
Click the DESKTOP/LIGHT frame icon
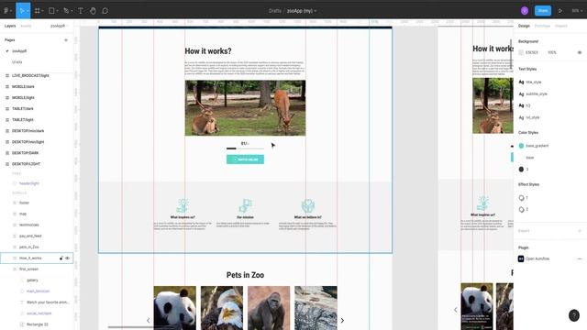point(7,164)
